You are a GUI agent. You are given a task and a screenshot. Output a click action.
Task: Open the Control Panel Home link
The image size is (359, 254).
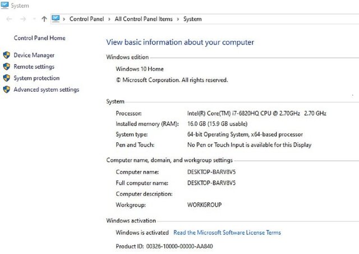pos(39,38)
